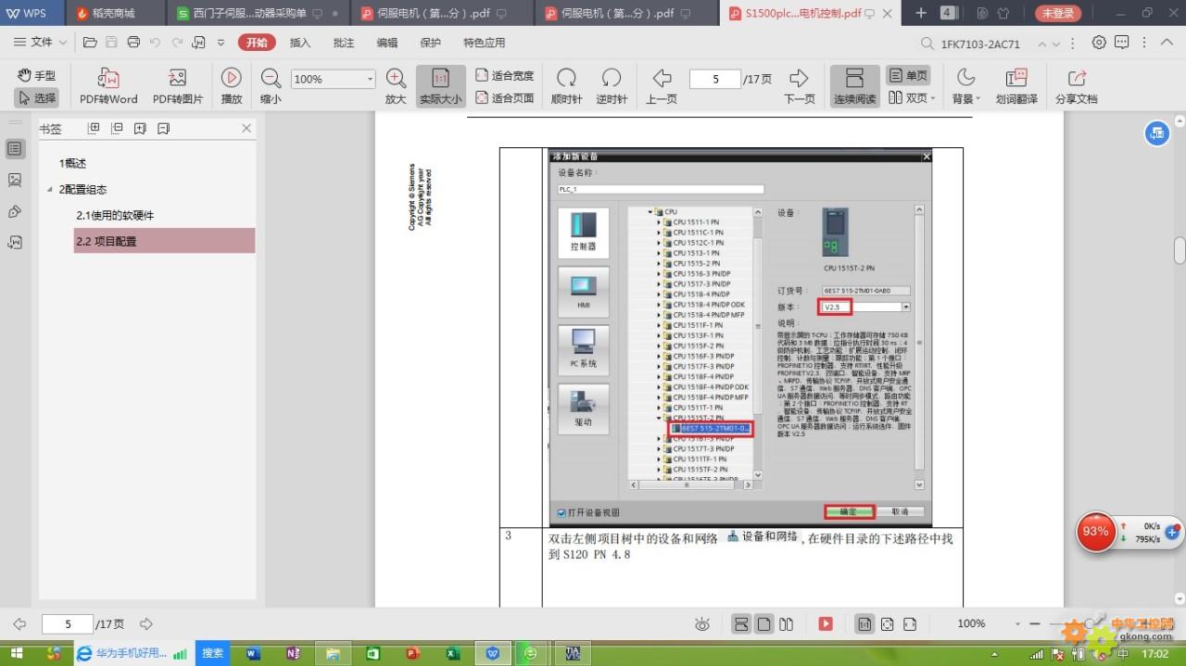
Task: Close the bookmark (书签) panel
Action: (246, 129)
